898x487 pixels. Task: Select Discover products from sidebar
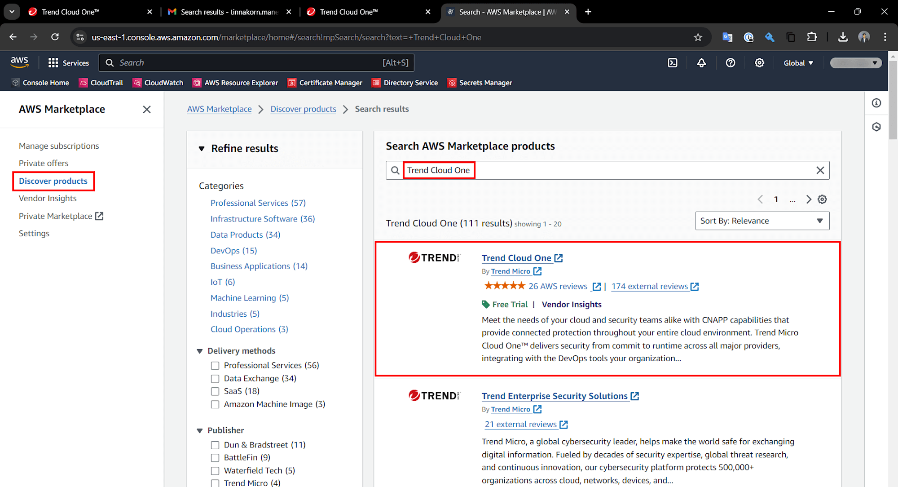click(x=53, y=181)
